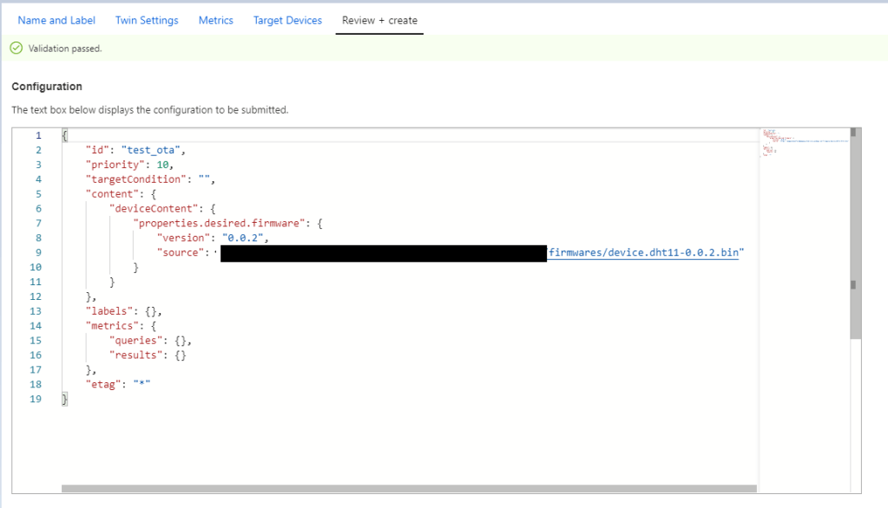Viewport: 888px width, 508px height.
Task: Switch to the Name and Label tab
Action: coord(56,20)
